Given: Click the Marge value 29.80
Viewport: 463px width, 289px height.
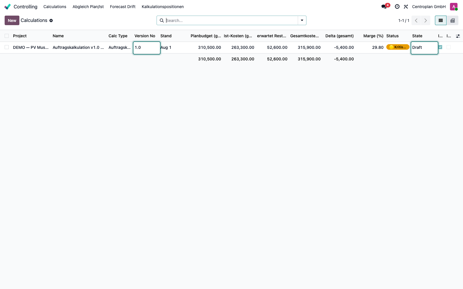Looking at the screenshot, I should (x=378, y=47).
